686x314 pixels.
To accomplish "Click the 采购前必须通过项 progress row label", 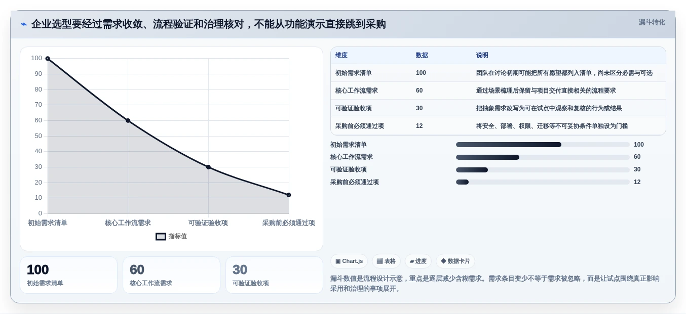I will 355,182.
